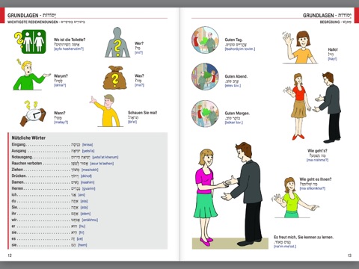Click page number 12
This screenshot has width=359, height=269.
tap(10, 256)
